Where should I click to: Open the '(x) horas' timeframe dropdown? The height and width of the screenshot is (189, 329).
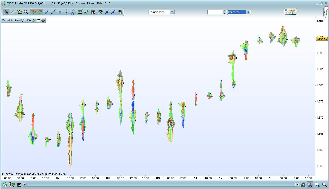point(248,12)
